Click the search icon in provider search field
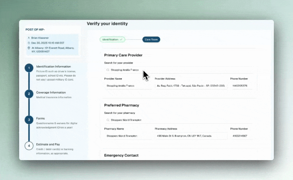The image size is (293, 180). pyautogui.click(x=108, y=70)
